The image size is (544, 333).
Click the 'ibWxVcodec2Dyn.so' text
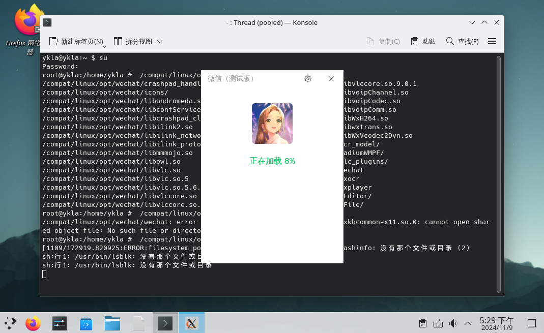tap(378, 136)
